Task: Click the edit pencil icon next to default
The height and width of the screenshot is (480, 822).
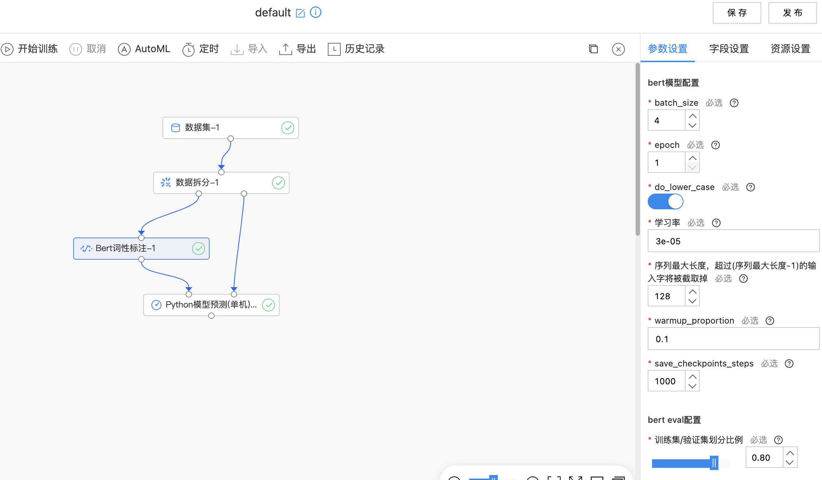Action: pyautogui.click(x=300, y=13)
